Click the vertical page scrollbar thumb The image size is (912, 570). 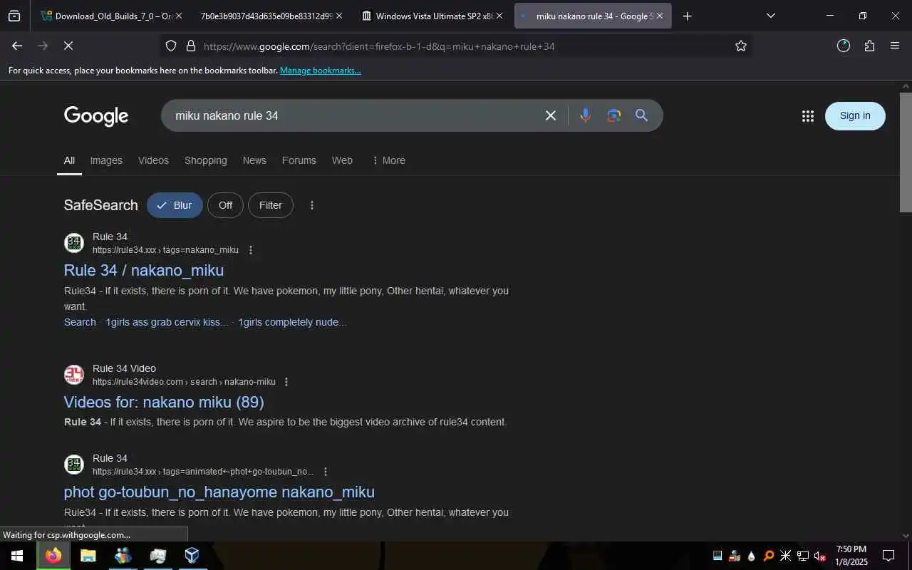point(906,152)
